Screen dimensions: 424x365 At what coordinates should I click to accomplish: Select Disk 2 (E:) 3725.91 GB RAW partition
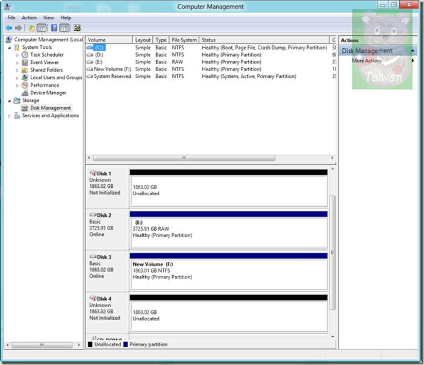coord(229,232)
